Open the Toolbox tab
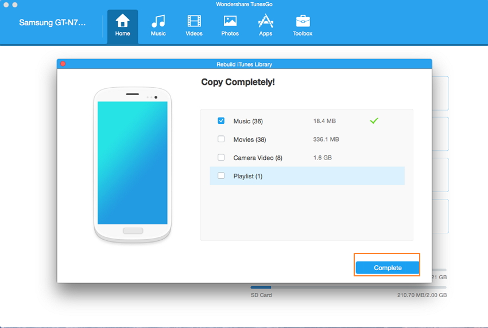This screenshot has width=488, height=328. pos(303,26)
